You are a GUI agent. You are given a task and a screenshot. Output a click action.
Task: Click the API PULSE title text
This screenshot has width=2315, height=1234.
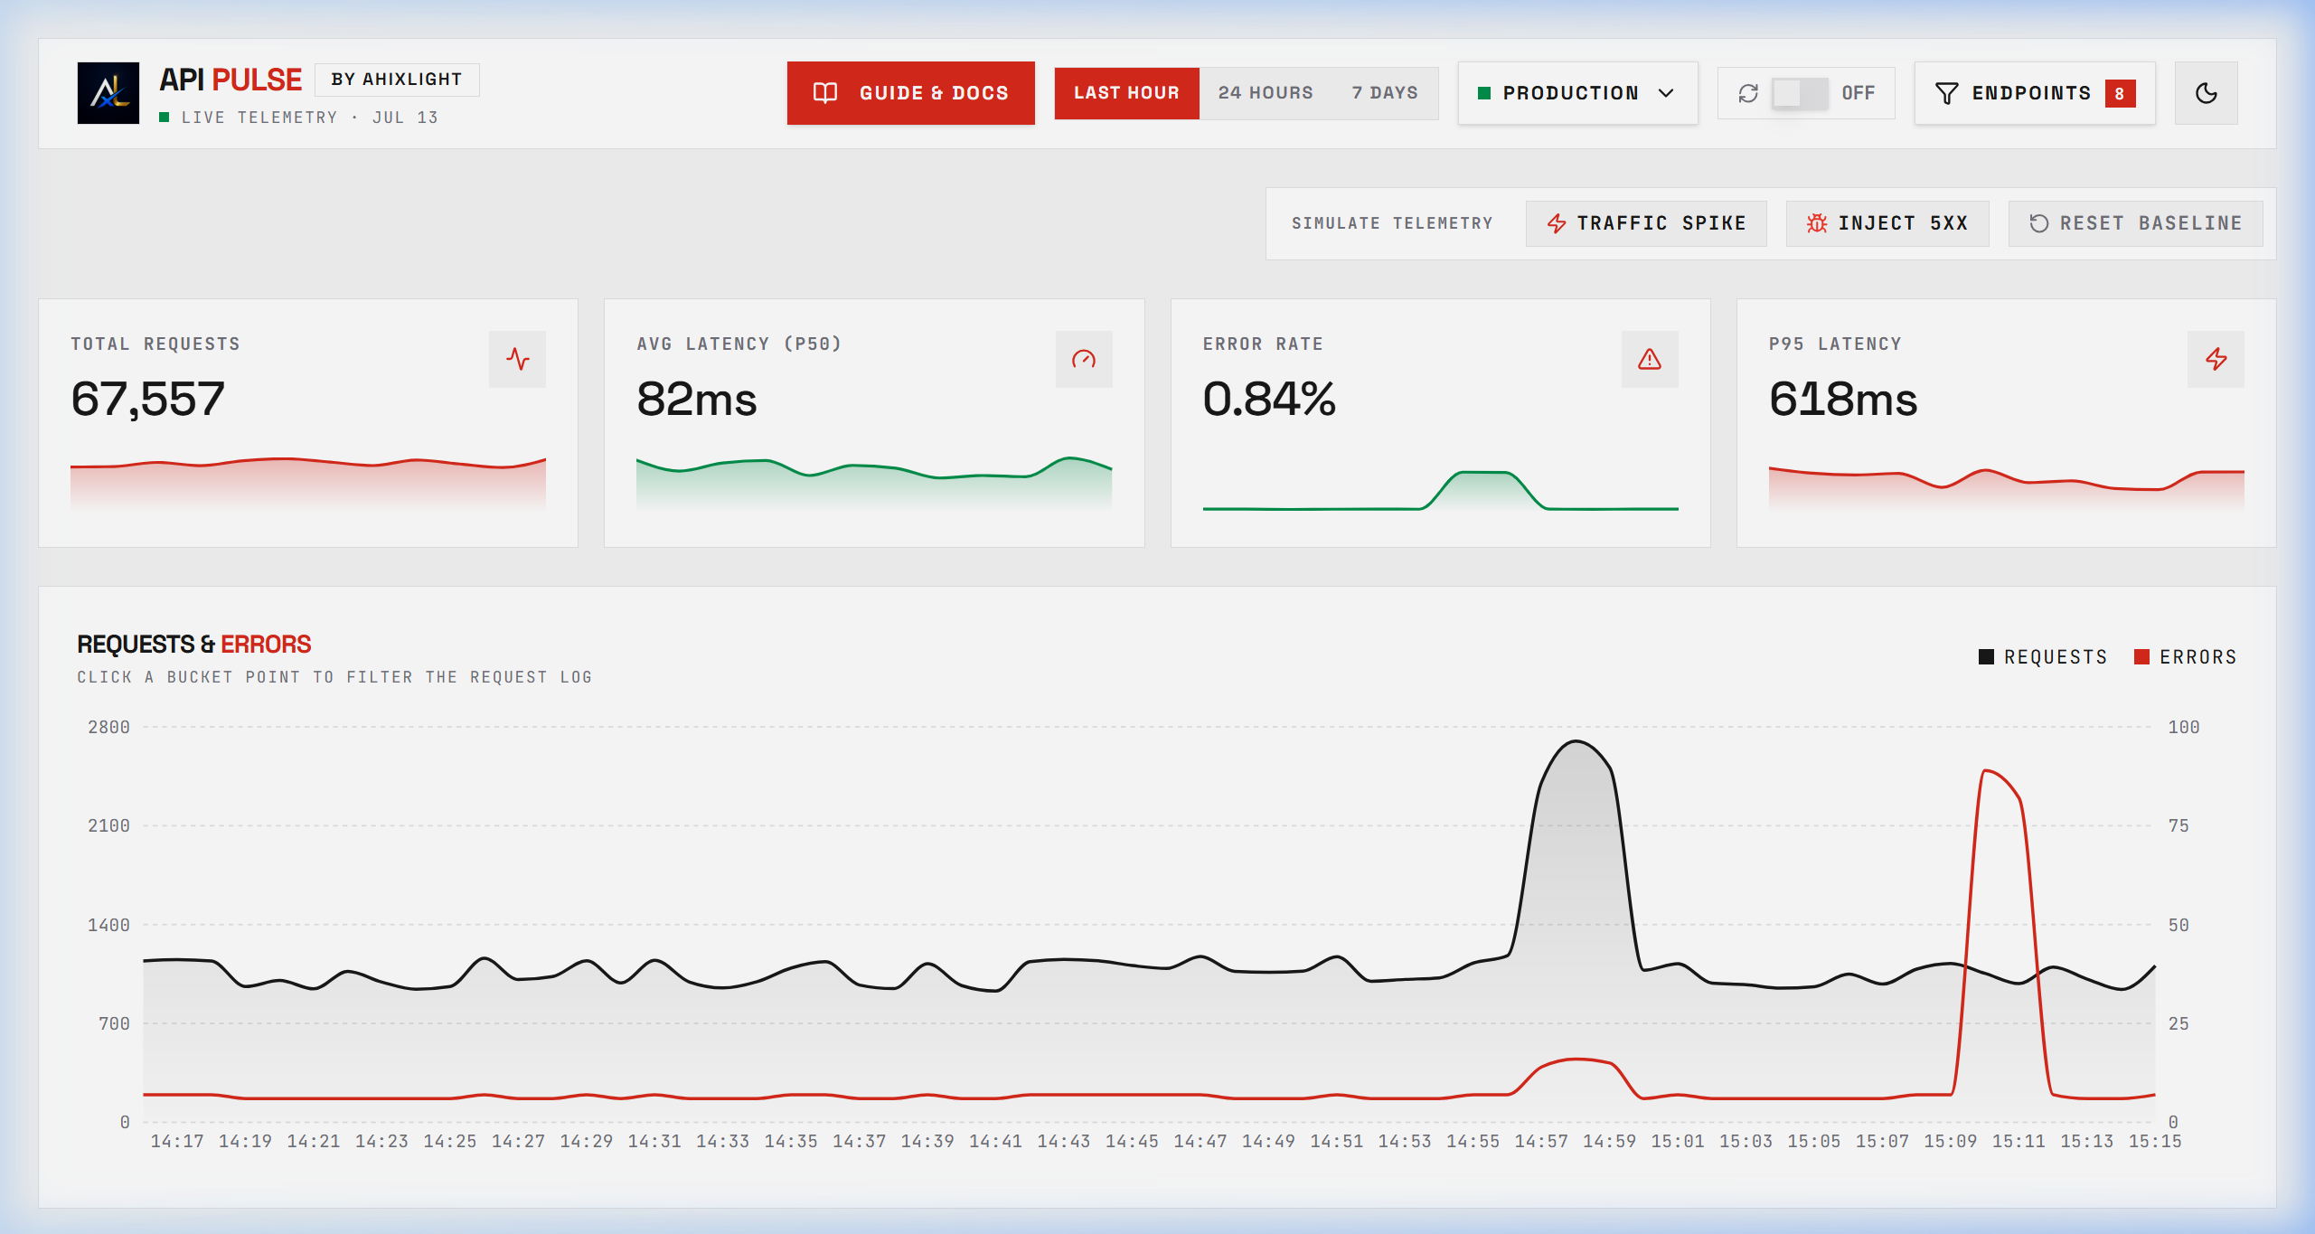pos(231,80)
